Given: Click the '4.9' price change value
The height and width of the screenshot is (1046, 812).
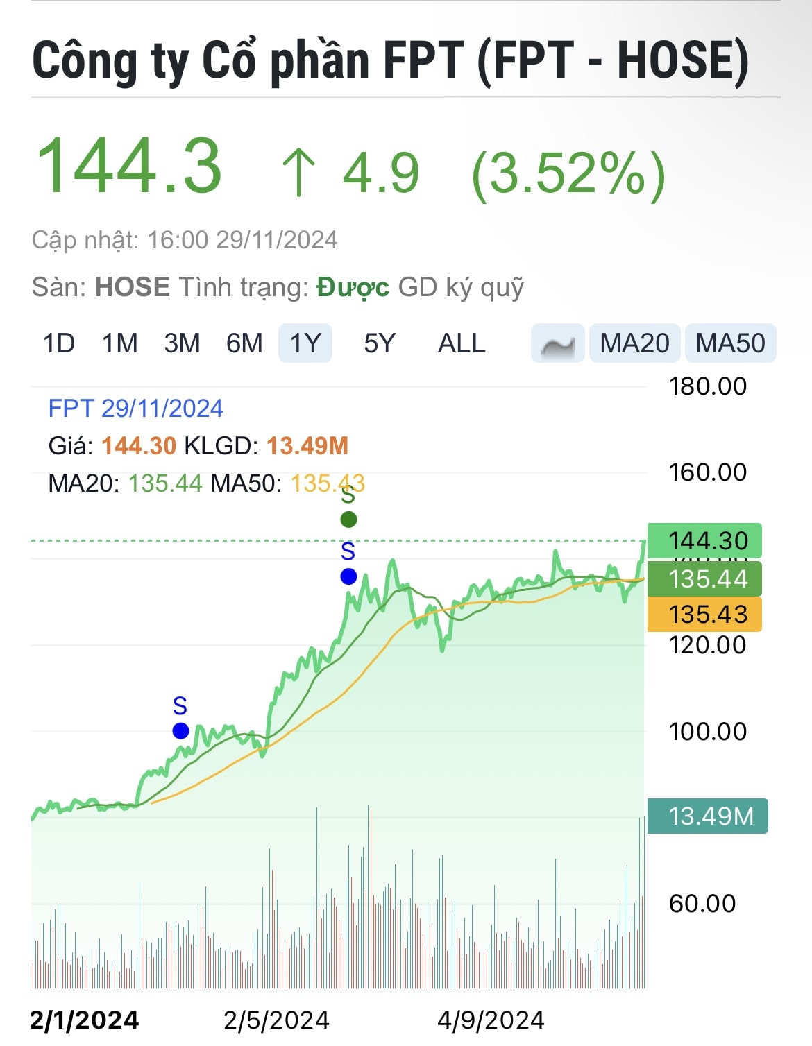Looking at the screenshot, I should tap(381, 173).
